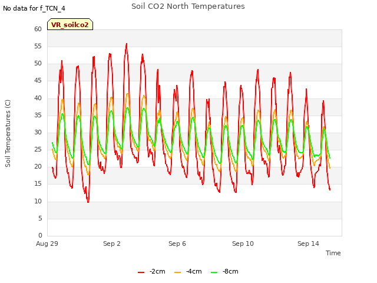Click the 40 y-axis tick label
The width and height of the screenshot is (377, 283).
38,98
